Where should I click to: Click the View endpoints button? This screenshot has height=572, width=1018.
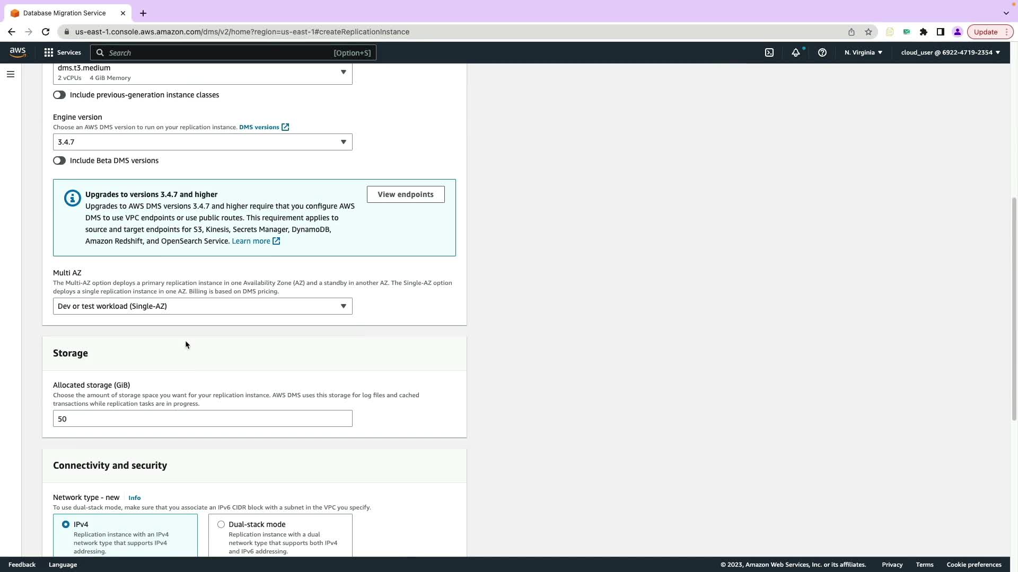[406, 194]
